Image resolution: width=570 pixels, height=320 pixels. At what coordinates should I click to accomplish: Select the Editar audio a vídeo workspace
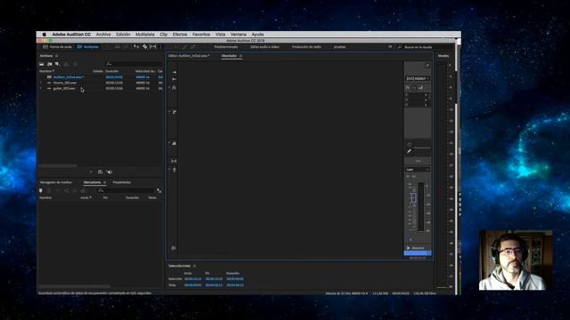(265, 47)
